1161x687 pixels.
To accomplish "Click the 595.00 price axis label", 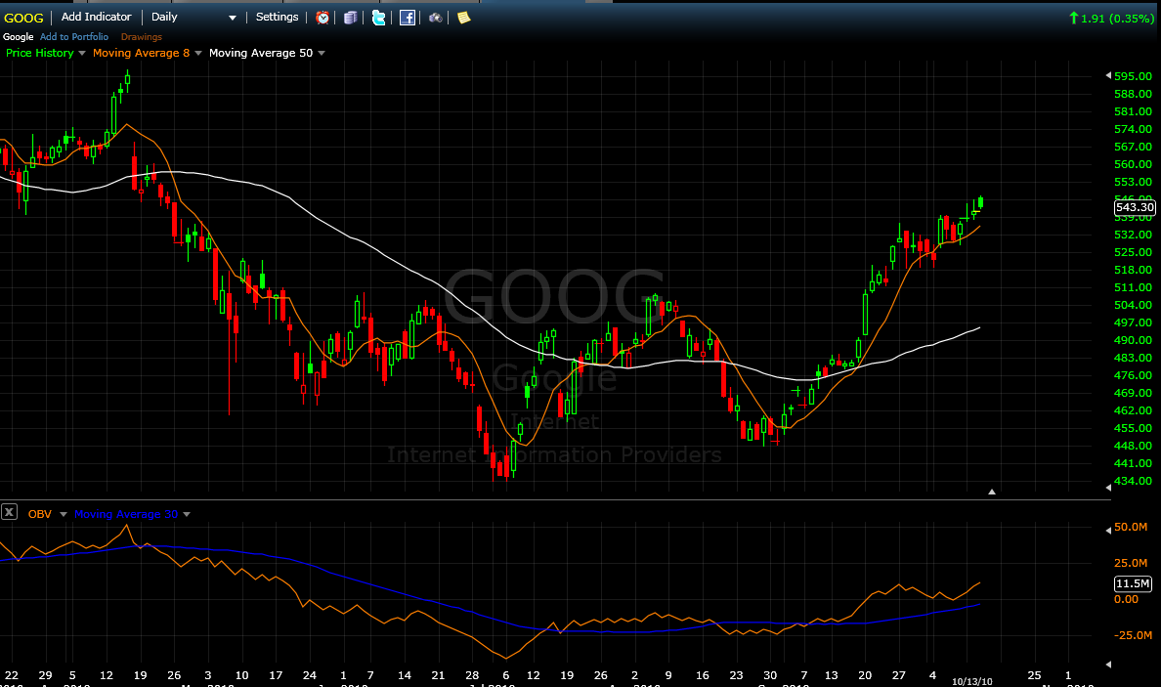I will 1134,76.
